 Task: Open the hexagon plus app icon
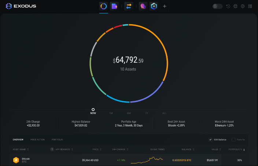(x=154, y=6)
